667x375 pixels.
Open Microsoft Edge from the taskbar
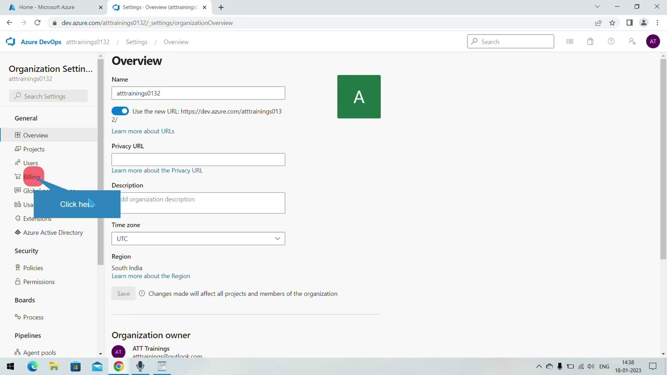[x=32, y=367]
